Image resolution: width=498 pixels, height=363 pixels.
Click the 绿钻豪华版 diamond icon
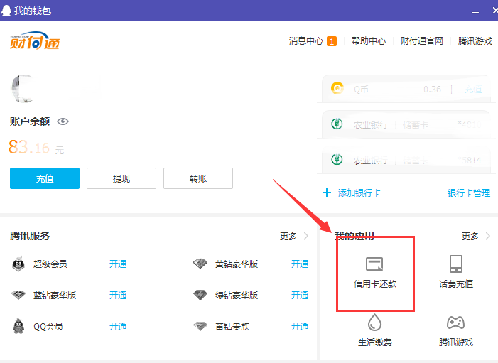[200, 295]
